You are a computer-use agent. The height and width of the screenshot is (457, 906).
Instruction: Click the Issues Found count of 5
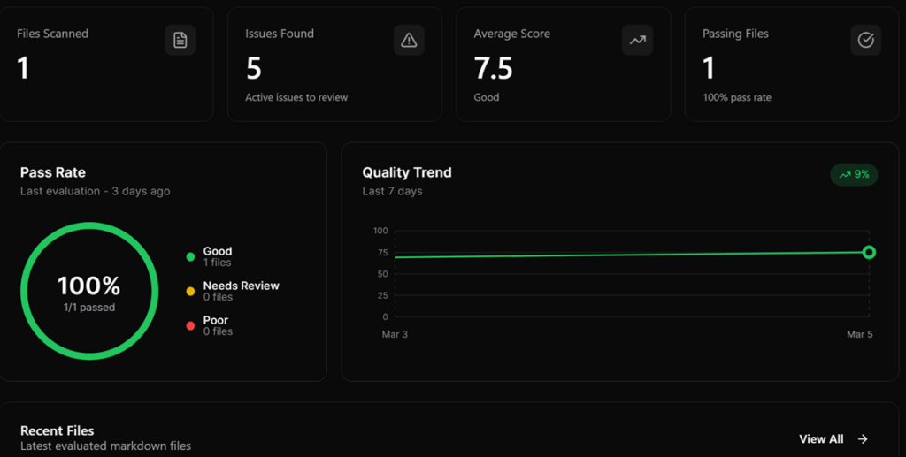pos(254,68)
